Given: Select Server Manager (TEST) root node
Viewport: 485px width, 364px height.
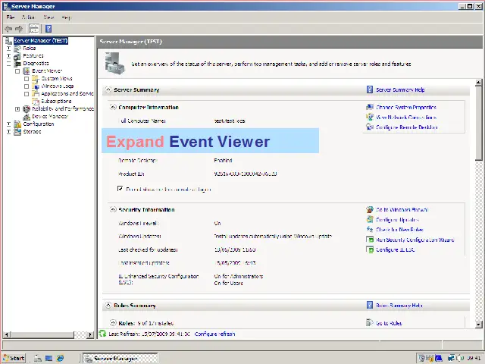Looking at the screenshot, I should [40, 40].
